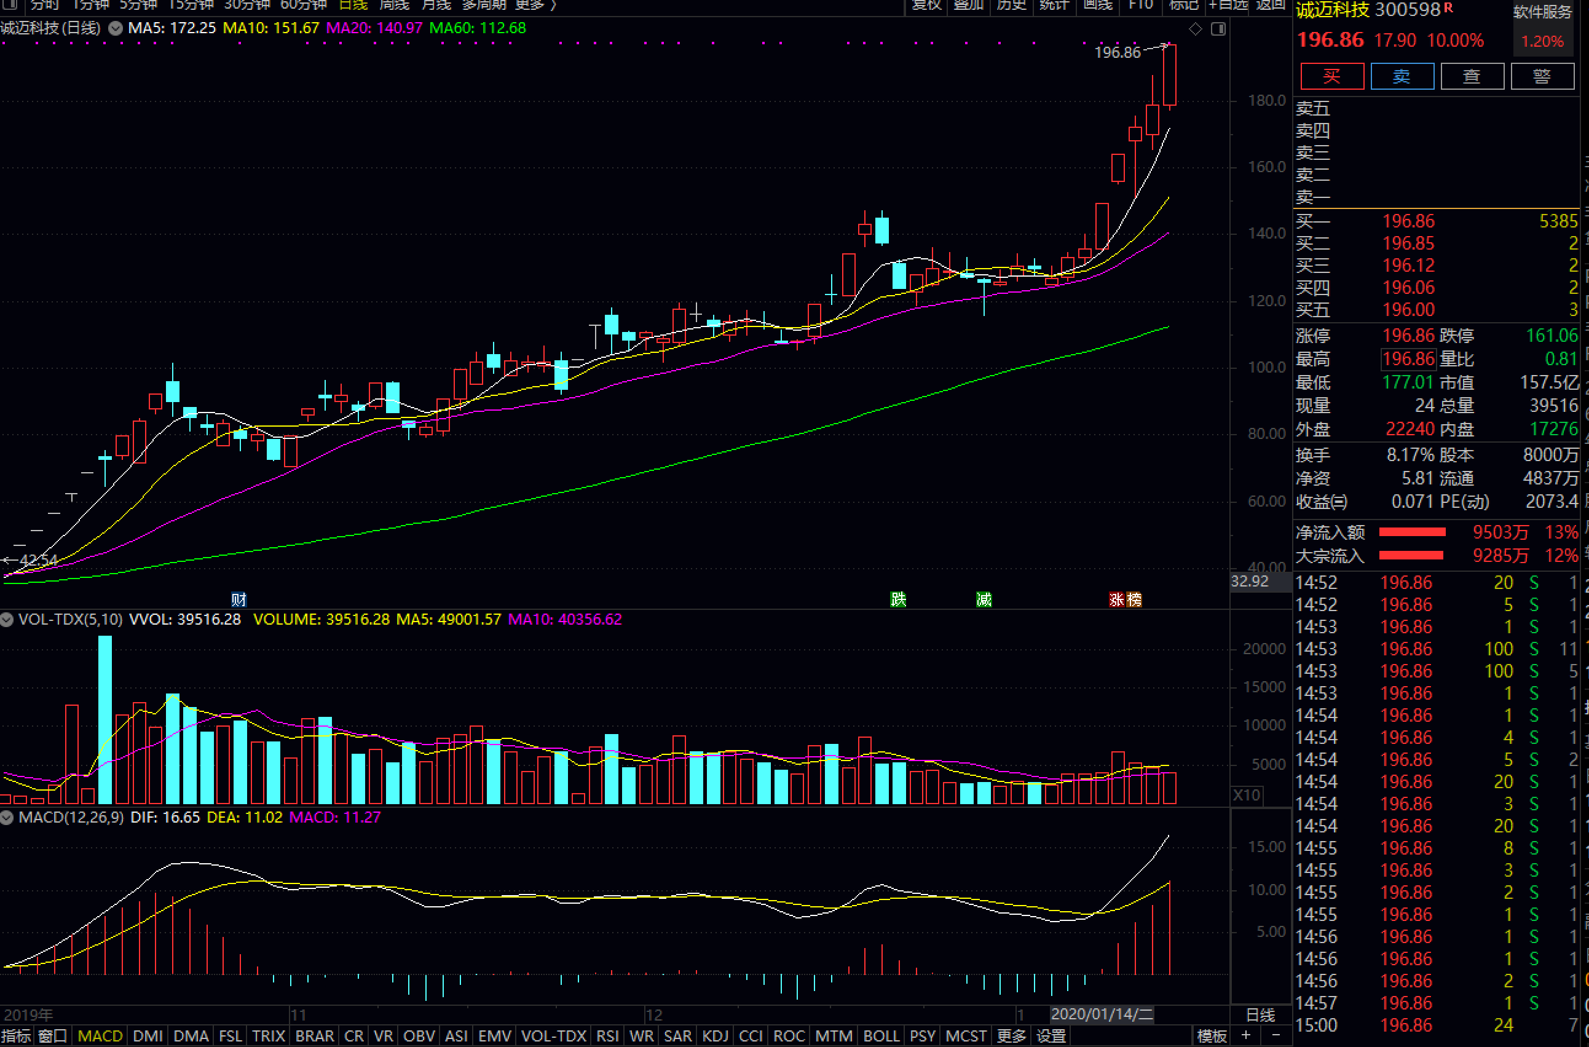This screenshot has height=1047, width=1589.
Task: Switch to 1分钟 period tab
Action: point(90,5)
